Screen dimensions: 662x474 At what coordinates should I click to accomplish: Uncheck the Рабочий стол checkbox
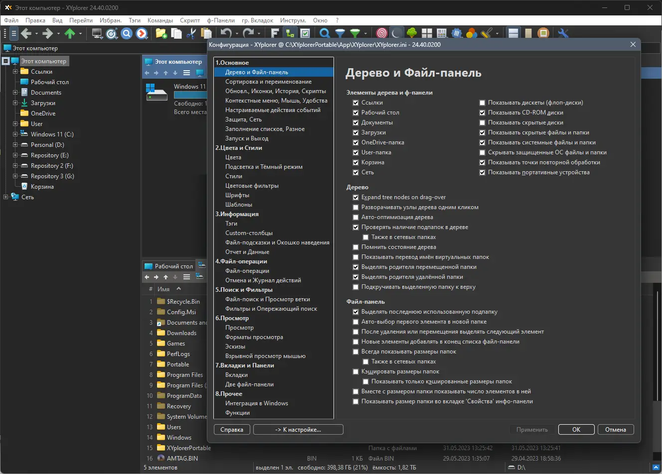(355, 113)
